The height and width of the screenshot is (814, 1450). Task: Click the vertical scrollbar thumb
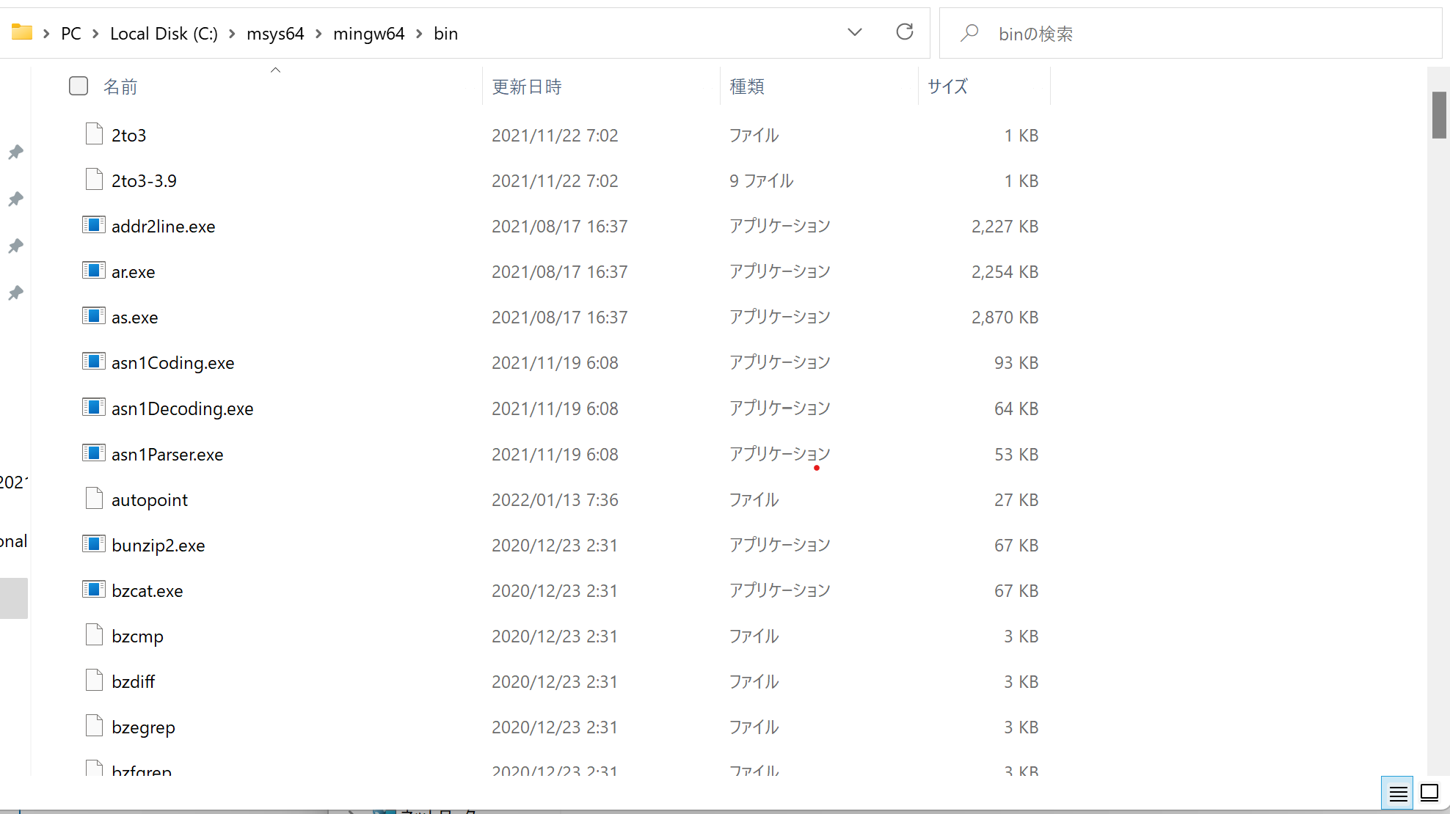coord(1438,115)
